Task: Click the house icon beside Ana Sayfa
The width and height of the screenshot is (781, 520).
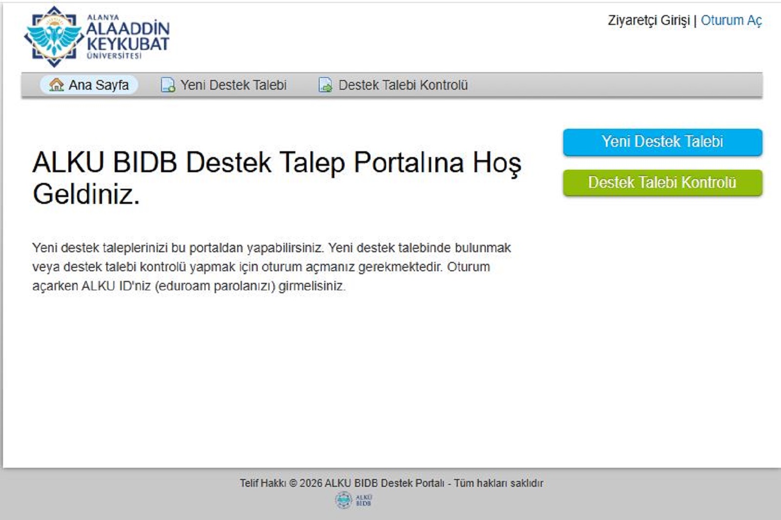Action: (57, 85)
